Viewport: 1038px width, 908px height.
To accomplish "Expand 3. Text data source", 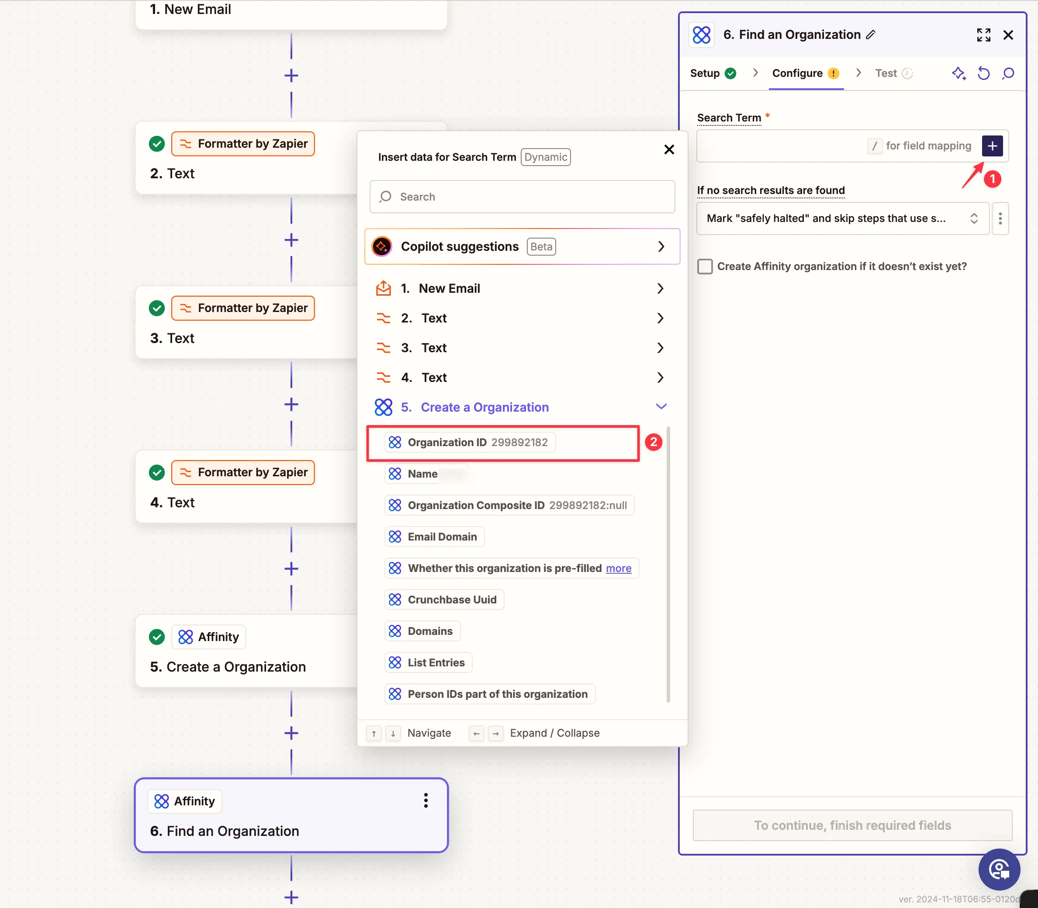I will pyautogui.click(x=522, y=348).
